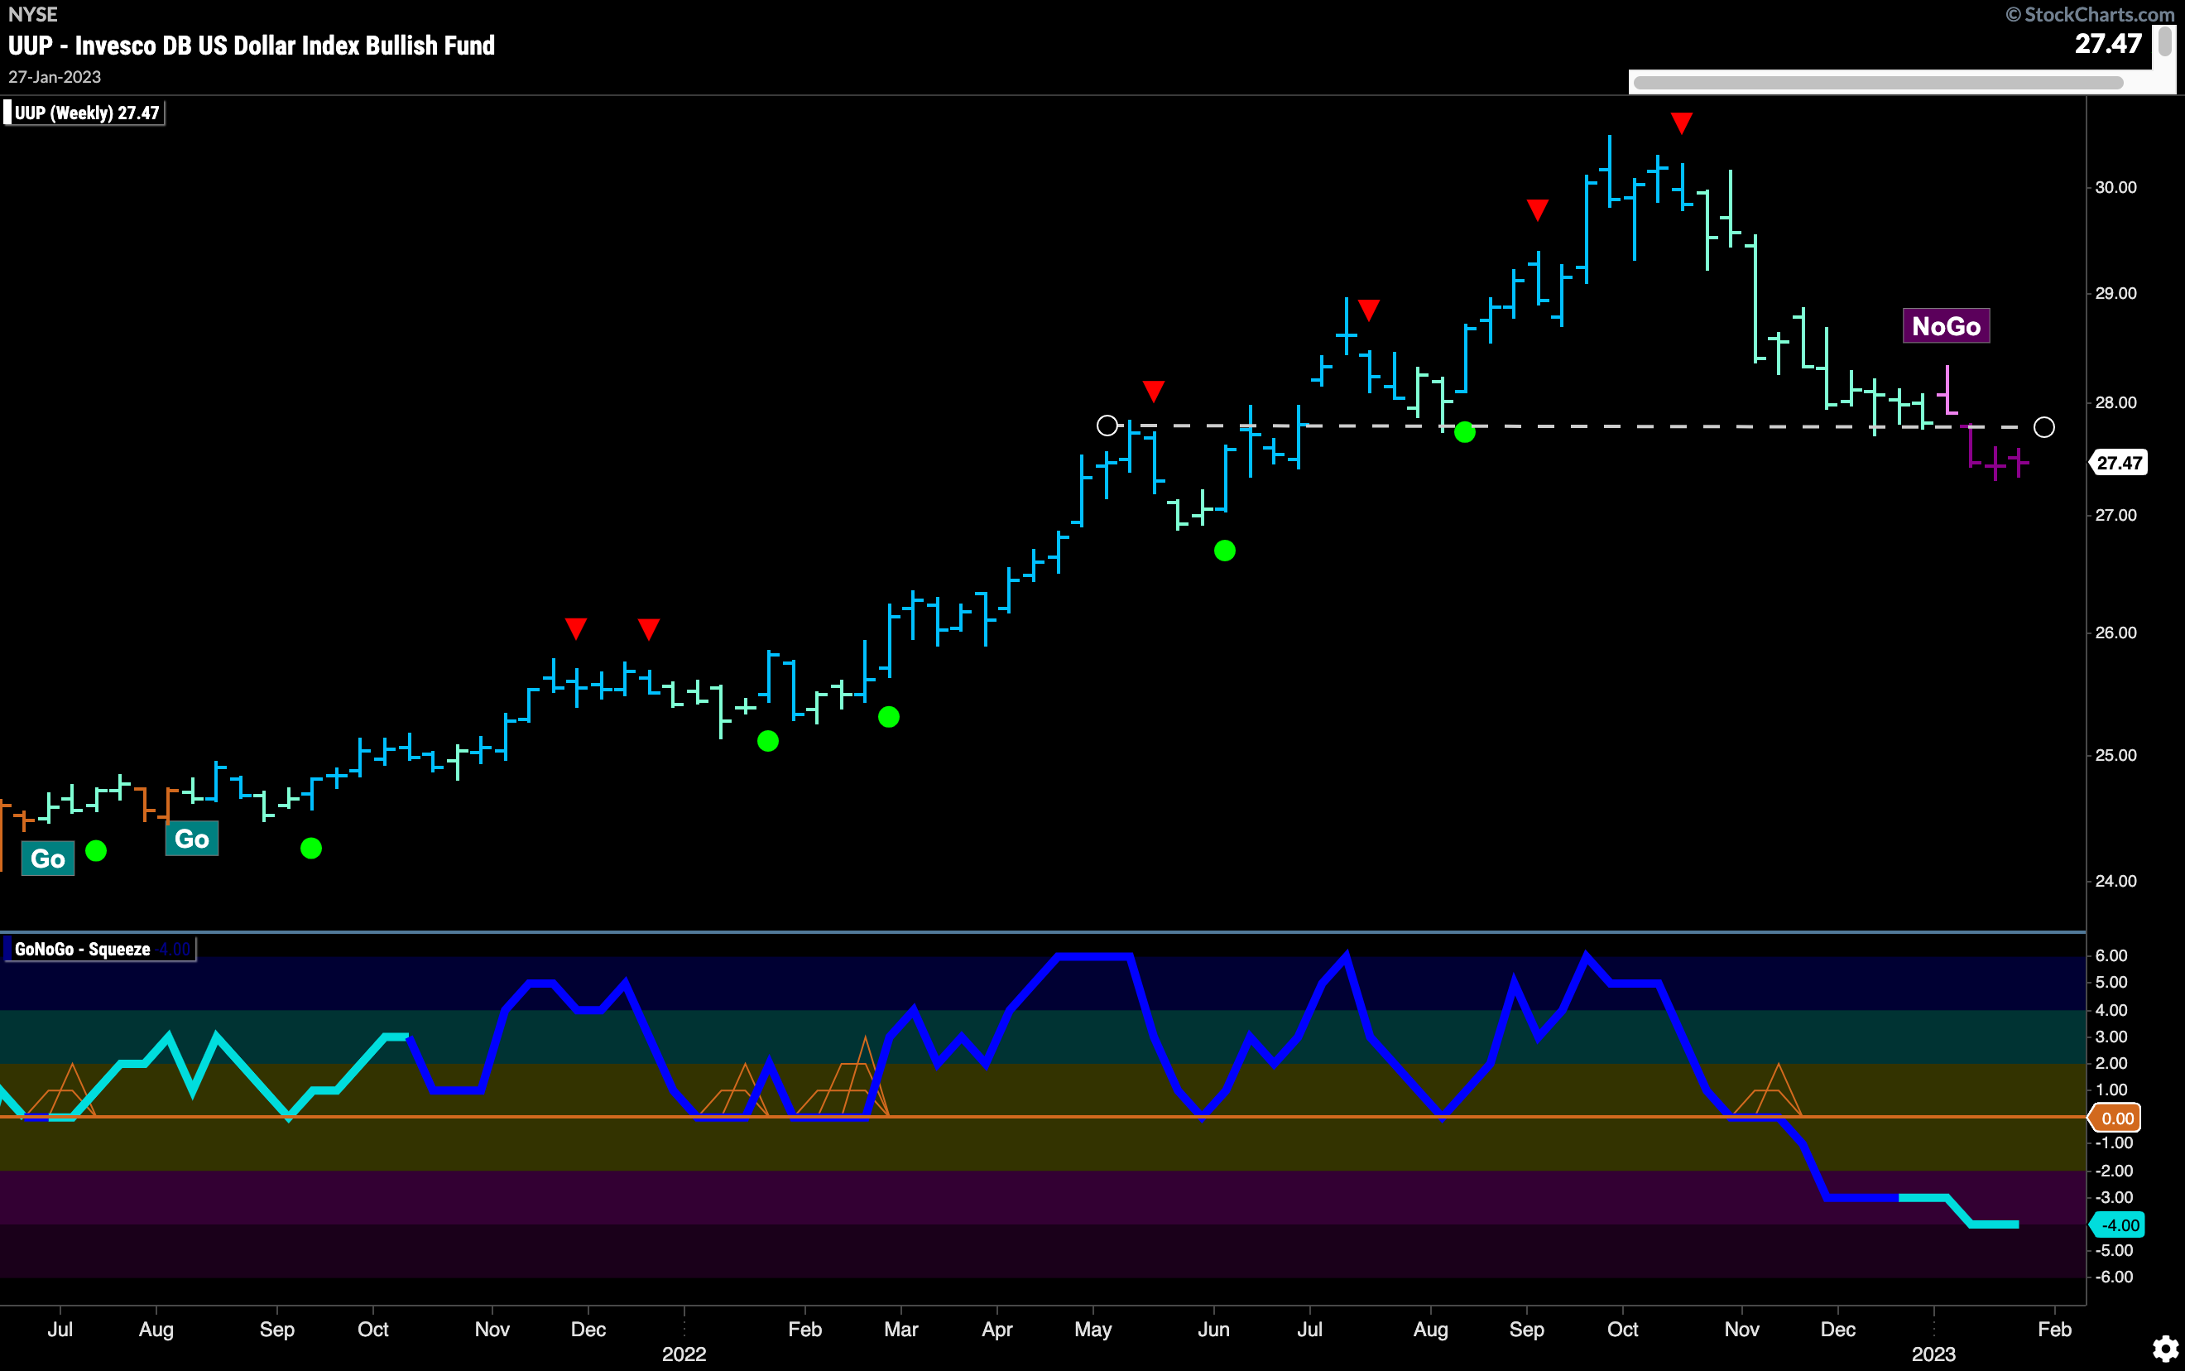Viewport: 2185px width, 1371px height.
Task: Click the 6.00 oscillator axis label
Action: (x=2111, y=955)
